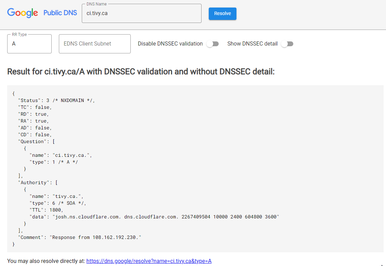Click the "type": 6 /* SOA */ line
The image size is (386, 266).
point(58,203)
